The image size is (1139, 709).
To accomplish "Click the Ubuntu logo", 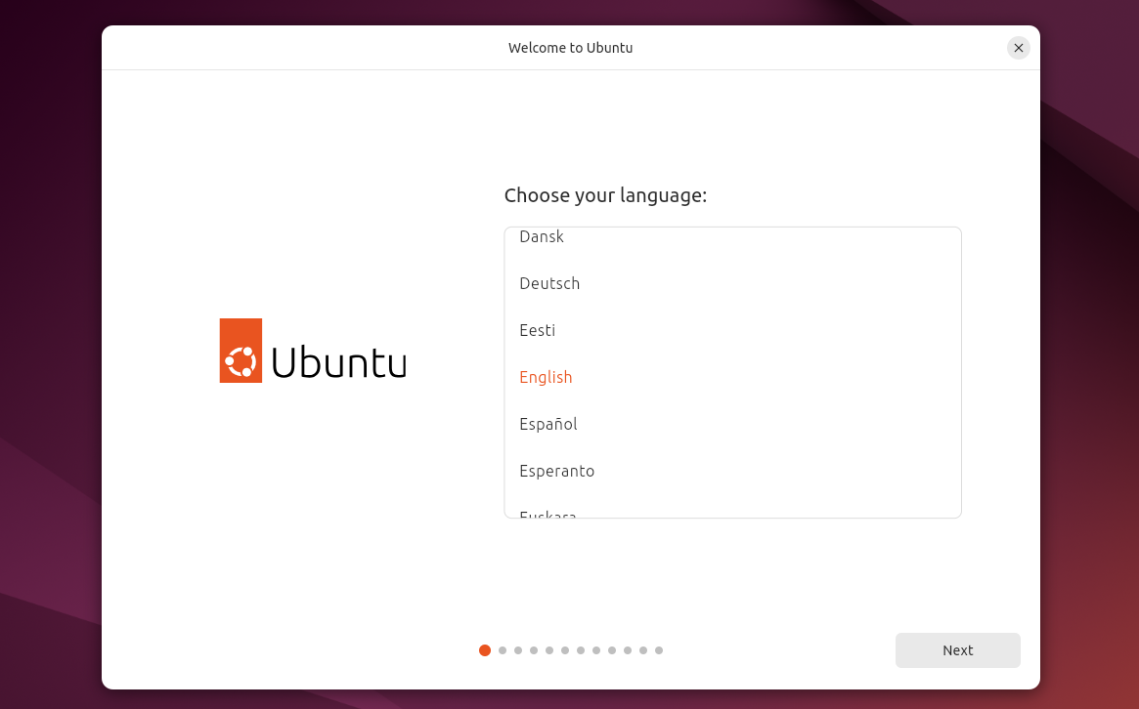I will tap(313, 351).
